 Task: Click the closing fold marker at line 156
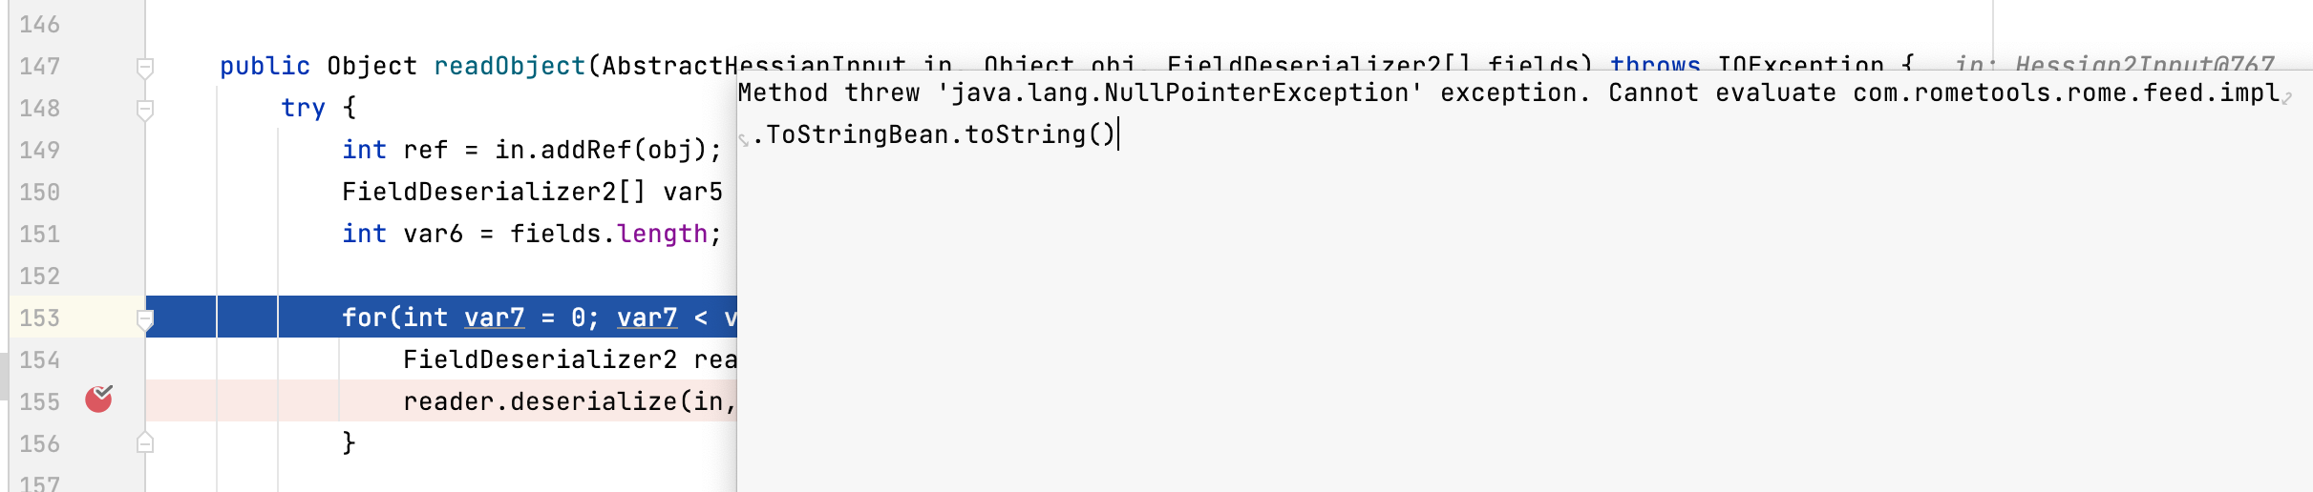[x=145, y=443]
